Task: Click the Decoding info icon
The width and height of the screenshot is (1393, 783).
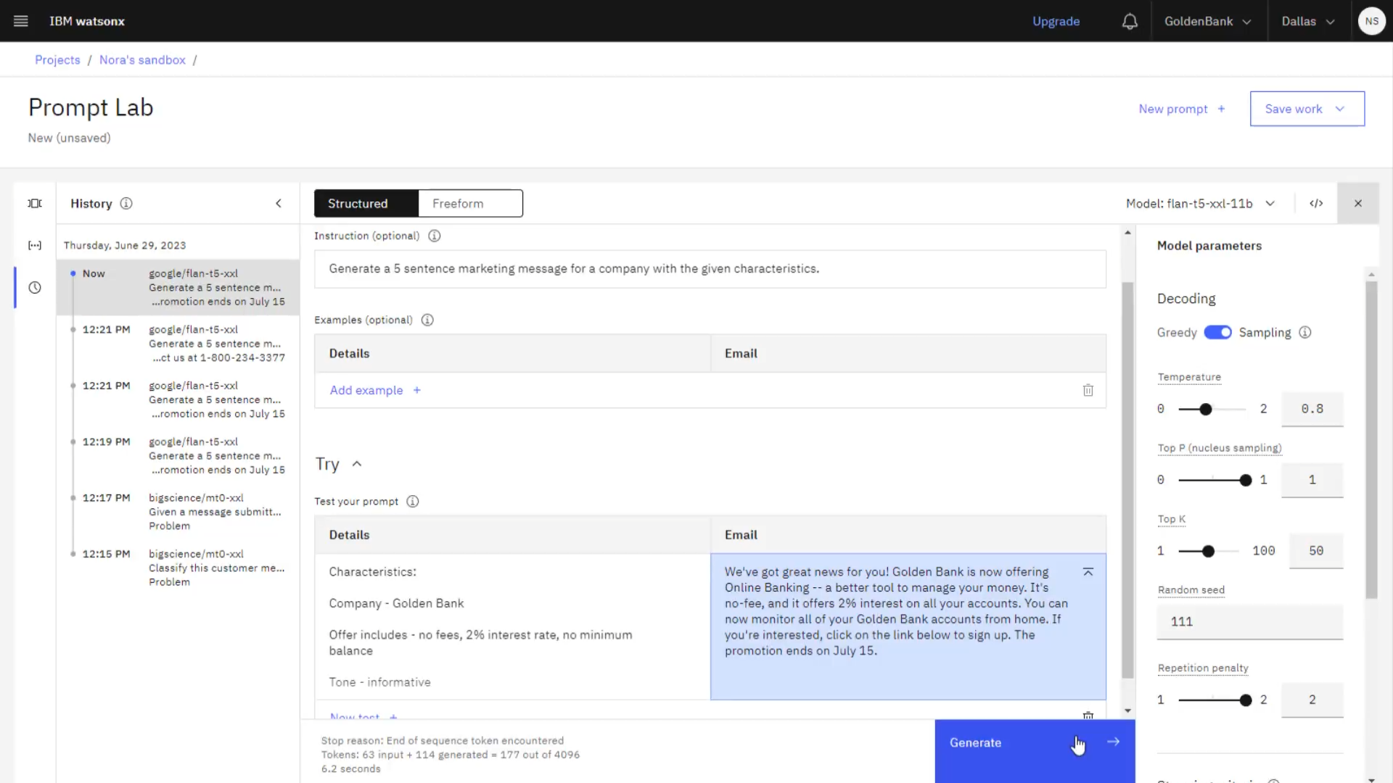Action: [1305, 333]
